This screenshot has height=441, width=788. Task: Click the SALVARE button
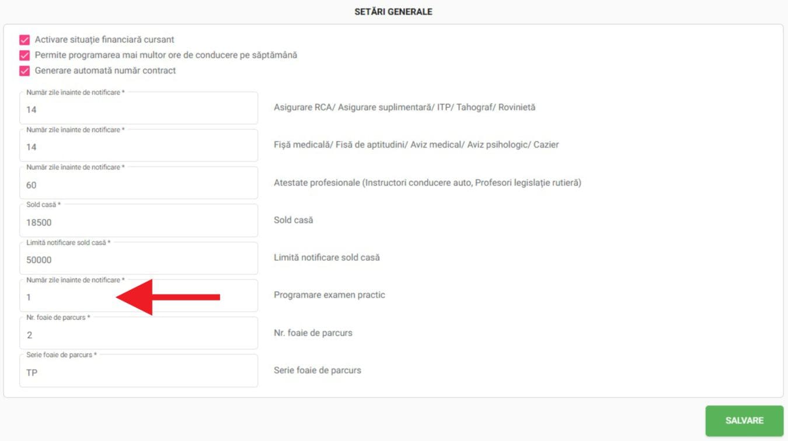[744, 421]
